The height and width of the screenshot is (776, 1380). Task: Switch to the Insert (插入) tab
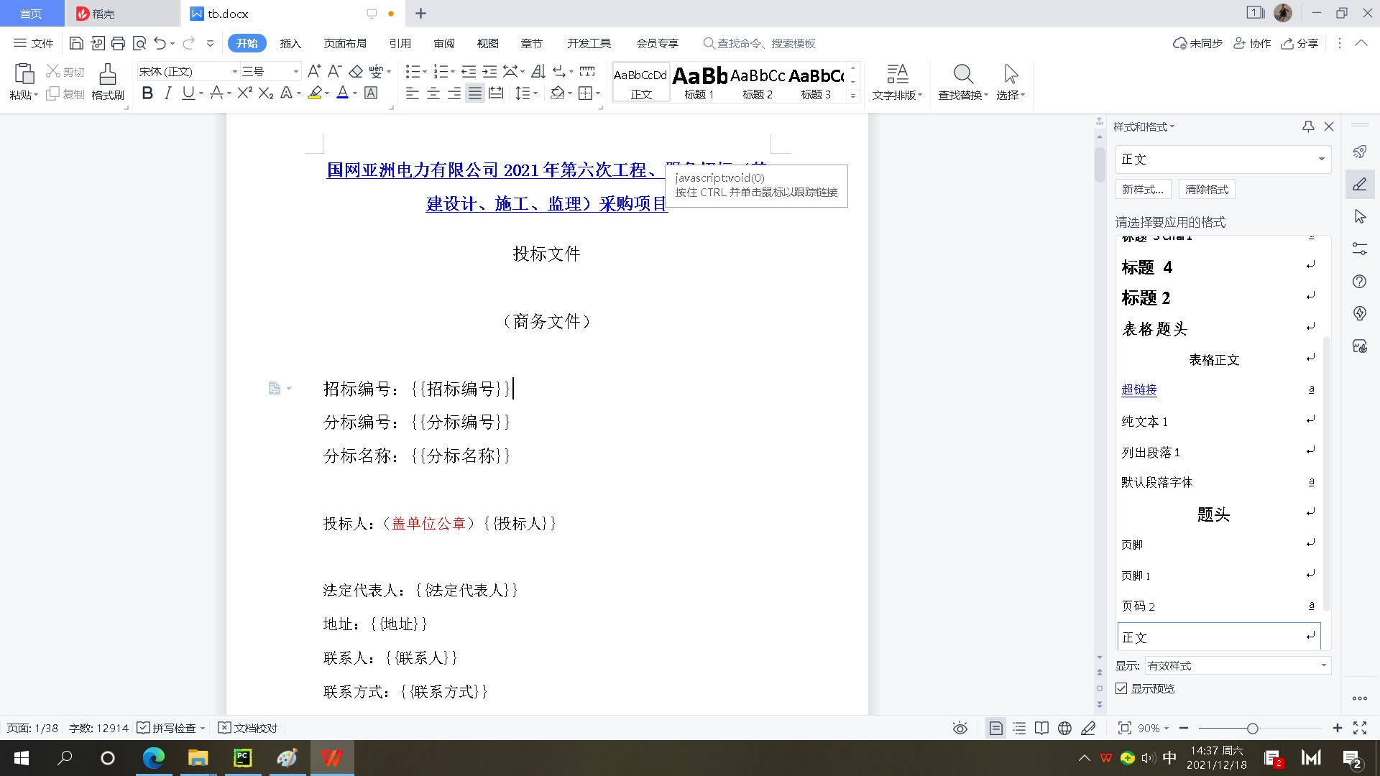click(290, 43)
